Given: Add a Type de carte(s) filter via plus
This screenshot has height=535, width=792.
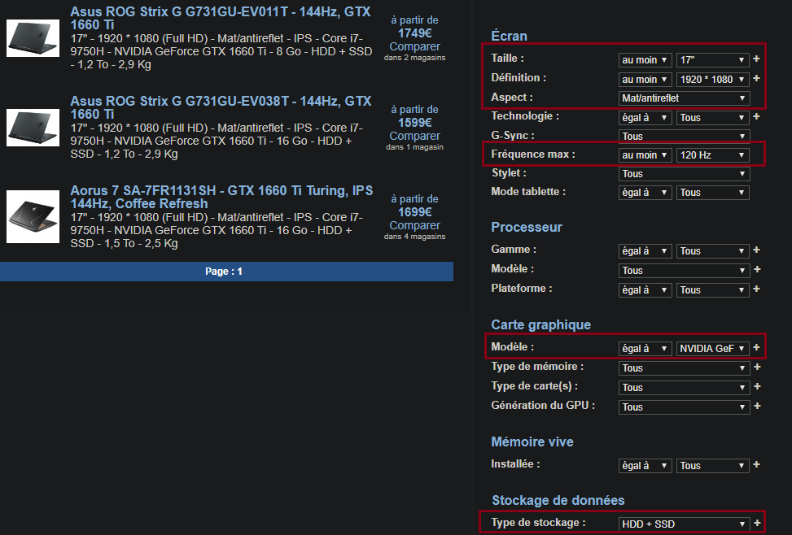Looking at the screenshot, I should click(x=757, y=386).
